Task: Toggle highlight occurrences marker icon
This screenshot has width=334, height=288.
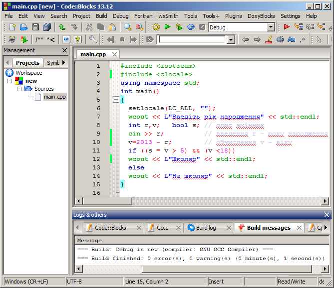Action: 269,40
